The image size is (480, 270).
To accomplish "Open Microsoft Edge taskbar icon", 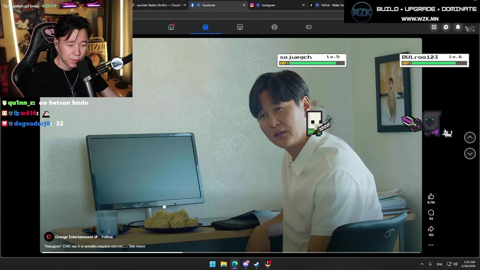I will click(x=235, y=264).
